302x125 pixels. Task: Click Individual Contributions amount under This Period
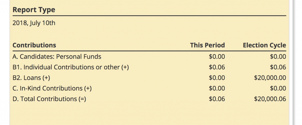click(x=217, y=67)
